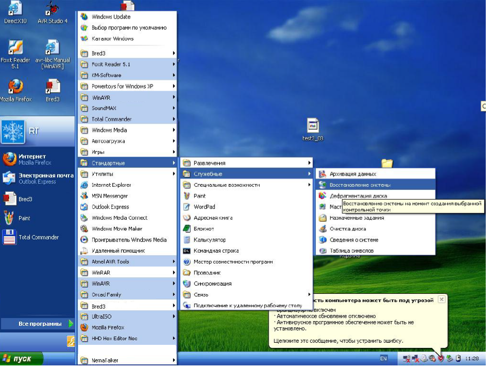The image size is (486, 368).
Task: Click Удаленный помощник item
Action: coord(127,251)
